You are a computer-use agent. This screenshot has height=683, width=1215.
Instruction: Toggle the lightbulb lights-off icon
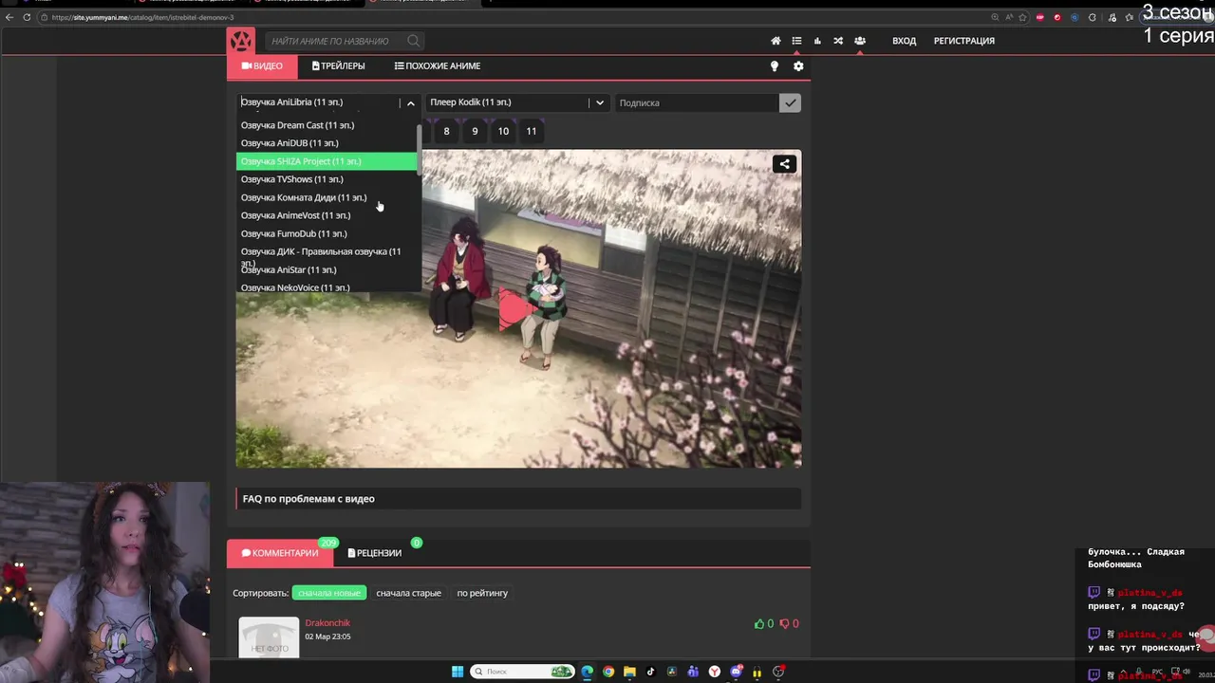coord(774,66)
